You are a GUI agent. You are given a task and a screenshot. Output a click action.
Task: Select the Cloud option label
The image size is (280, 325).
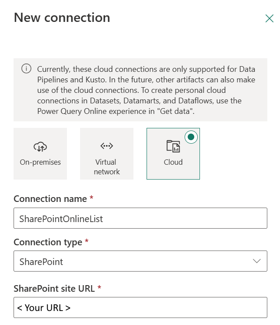pyautogui.click(x=173, y=162)
